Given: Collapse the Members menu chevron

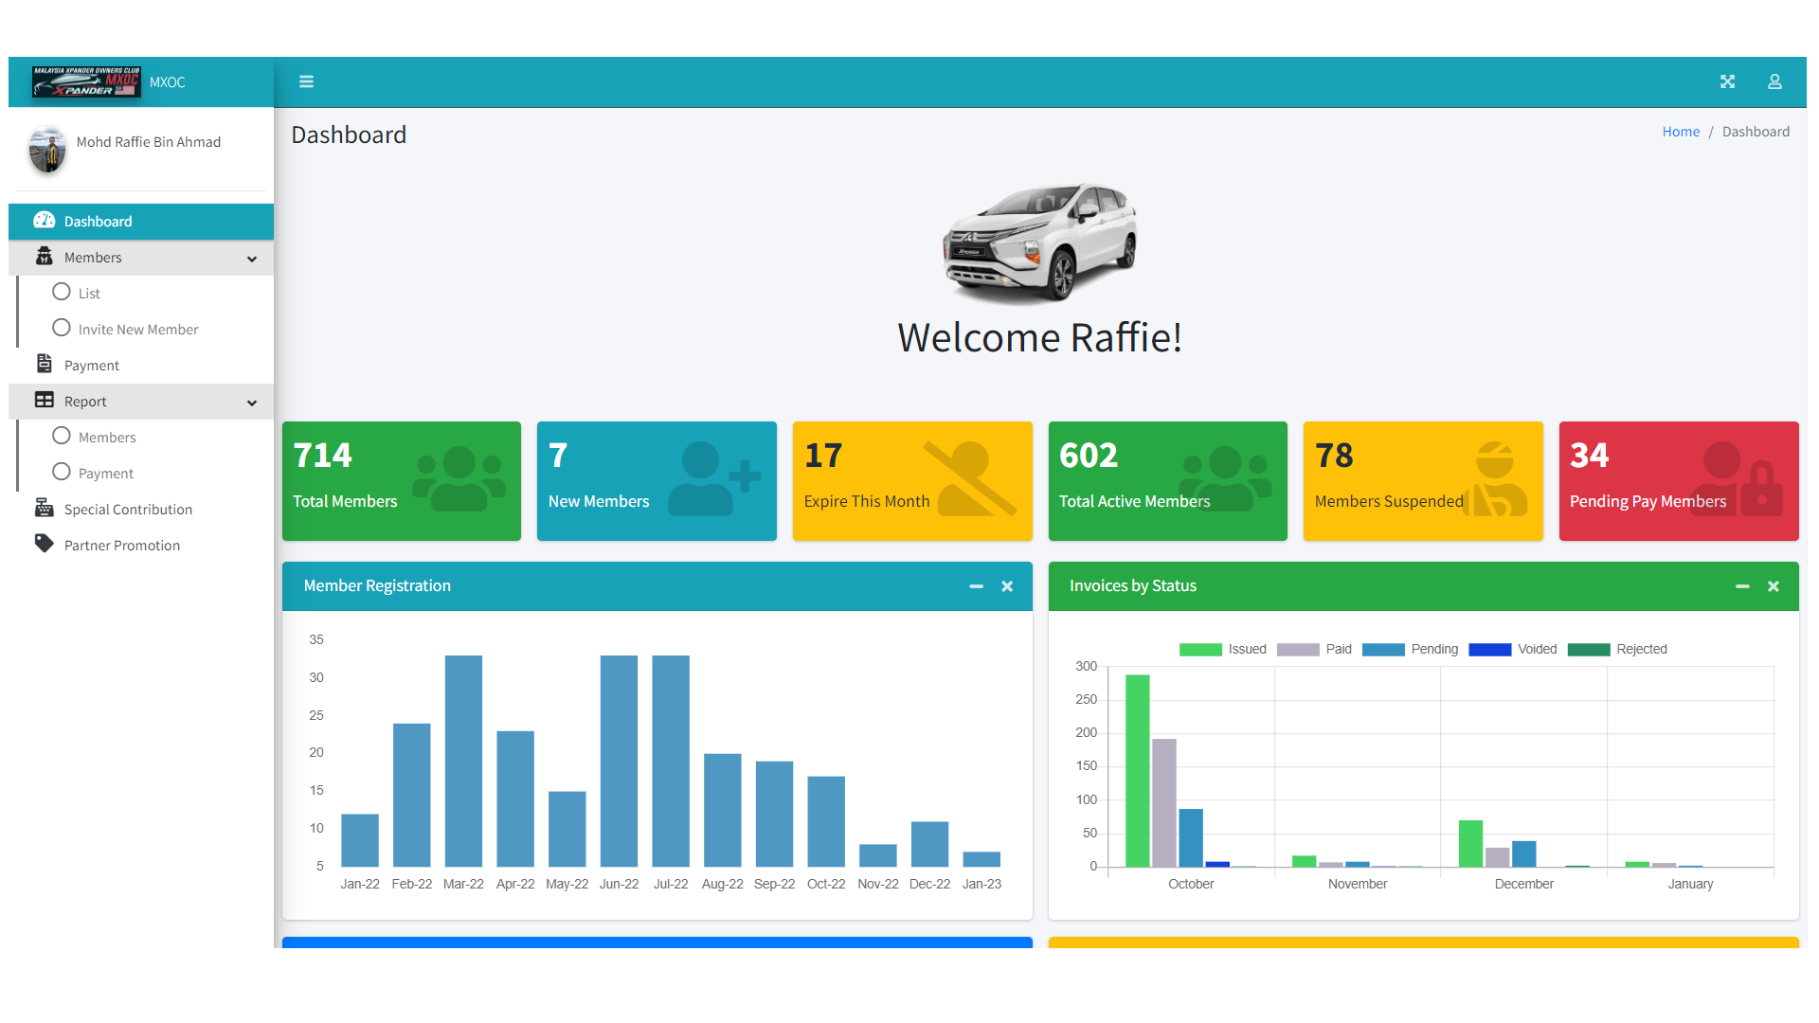Looking at the screenshot, I should pos(252,259).
